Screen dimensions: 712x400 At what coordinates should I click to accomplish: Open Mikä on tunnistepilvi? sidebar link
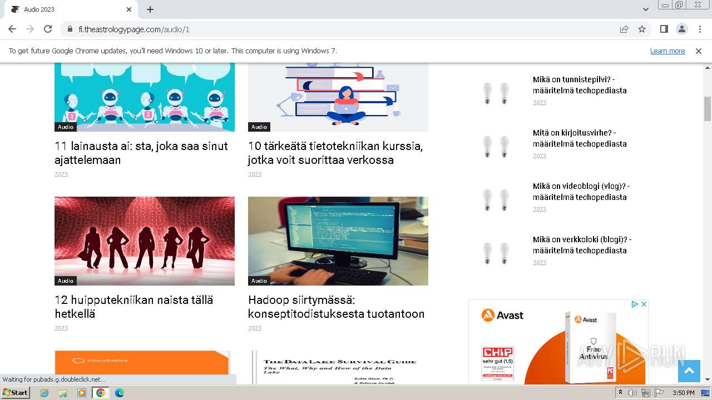click(580, 85)
